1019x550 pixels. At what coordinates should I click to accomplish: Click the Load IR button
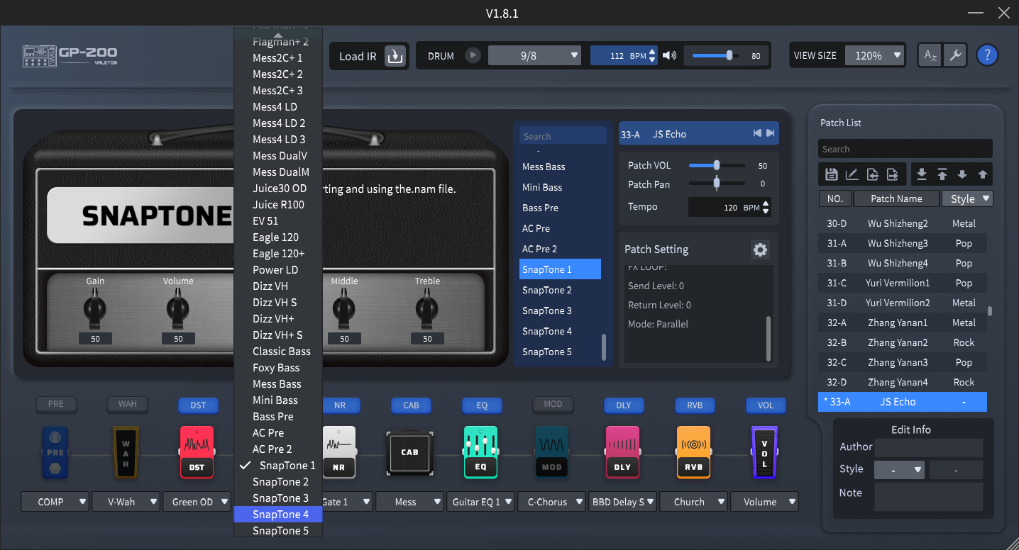(x=369, y=56)
